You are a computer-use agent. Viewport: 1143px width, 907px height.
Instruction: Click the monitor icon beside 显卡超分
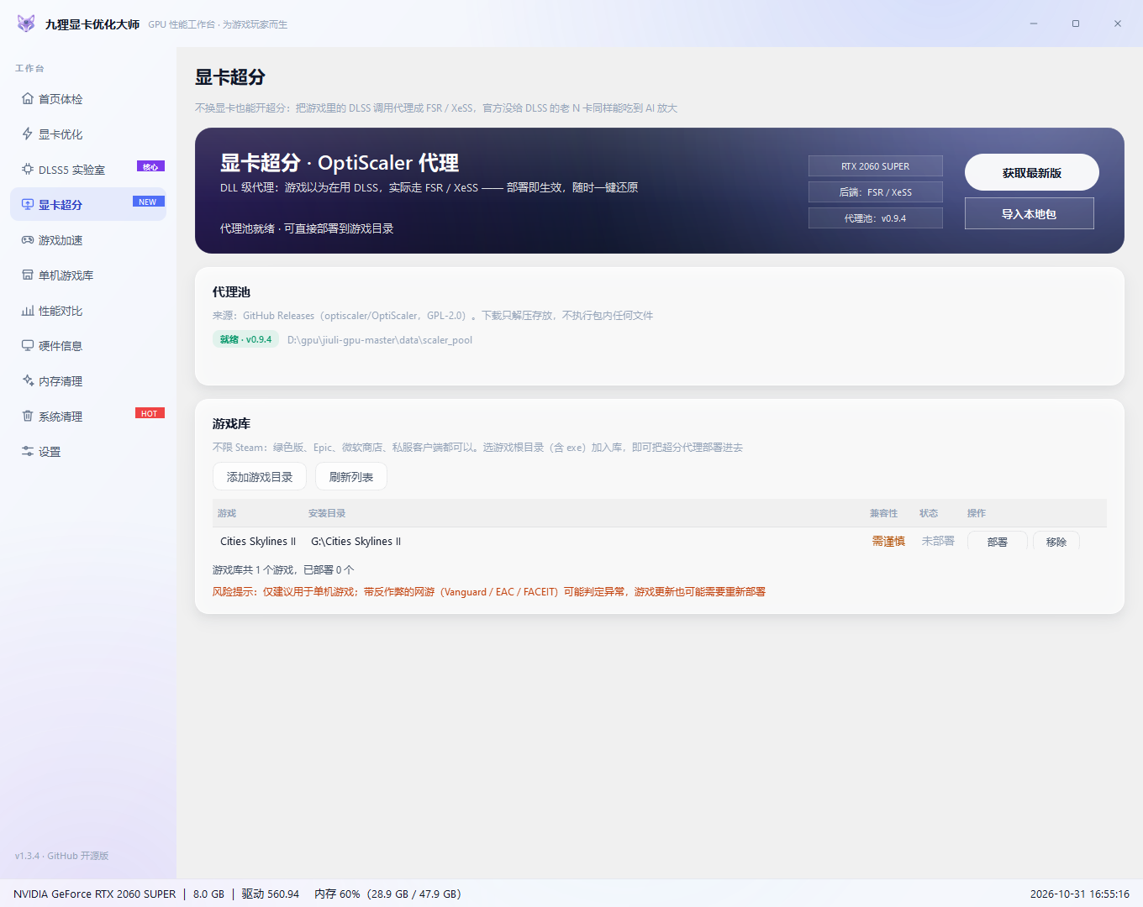28,205
